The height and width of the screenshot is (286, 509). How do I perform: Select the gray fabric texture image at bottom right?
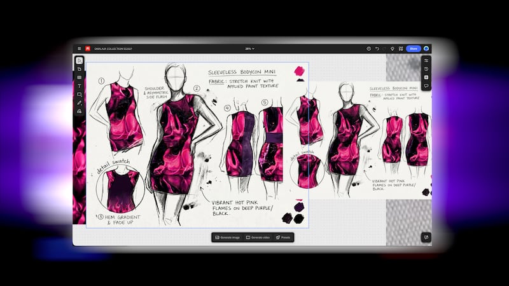408,222
